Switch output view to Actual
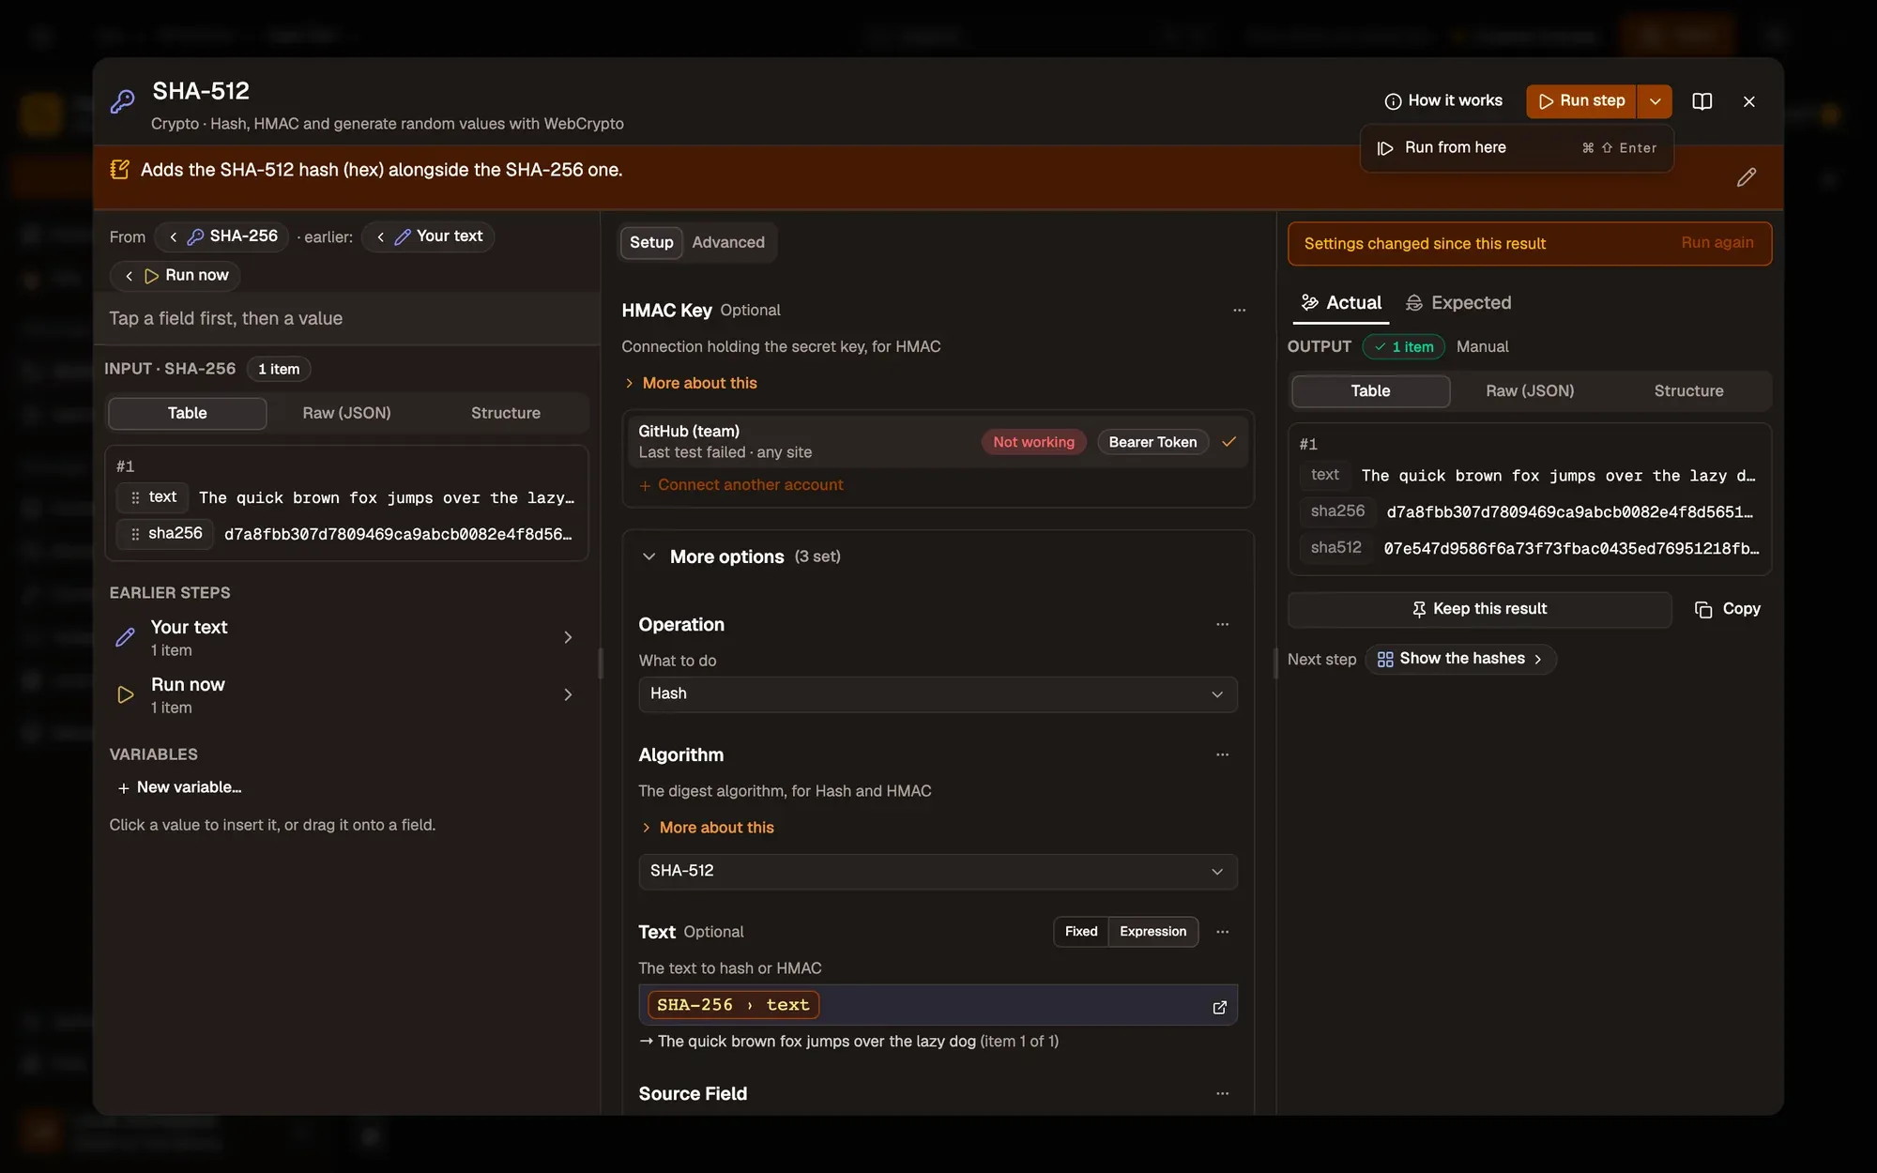Image resolution: width=1877 pixels, height=1173 pixels. 1340,303
